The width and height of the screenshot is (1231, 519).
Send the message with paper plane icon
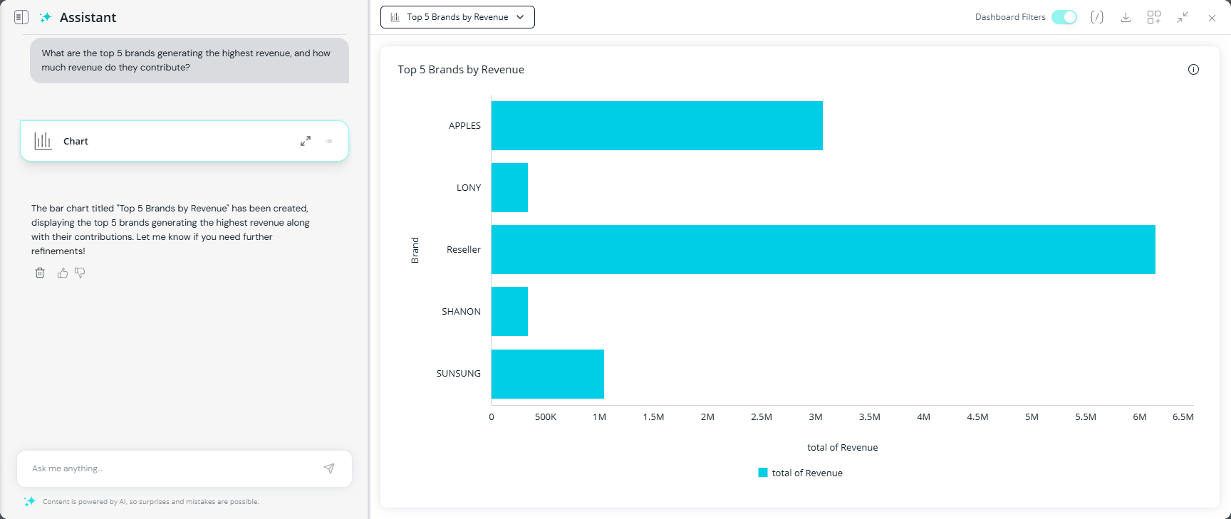click(329, 468)
